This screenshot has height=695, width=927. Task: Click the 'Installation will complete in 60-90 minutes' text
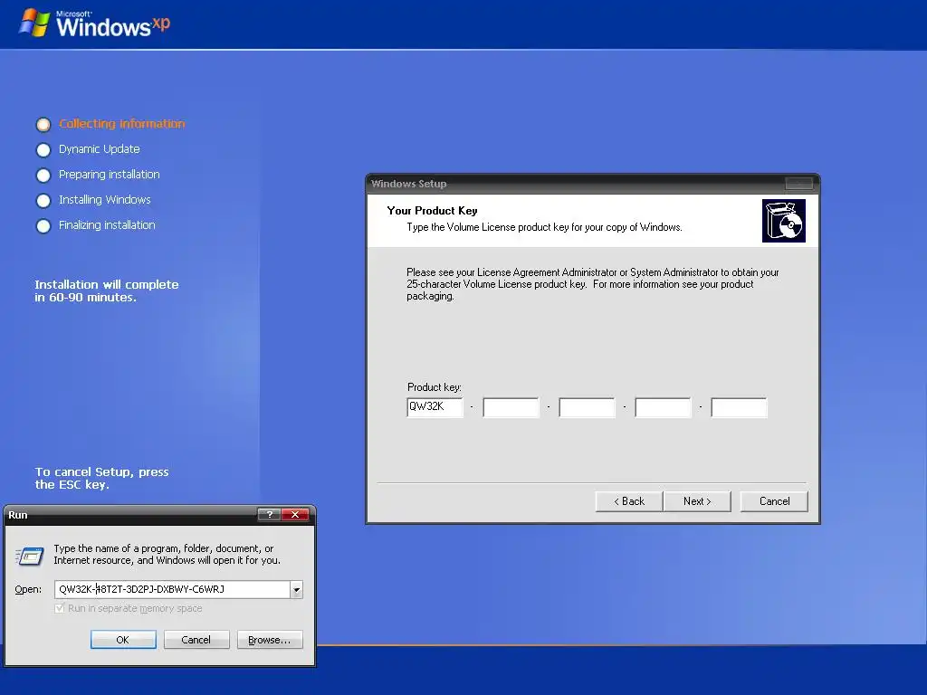[x=107, y=290]
